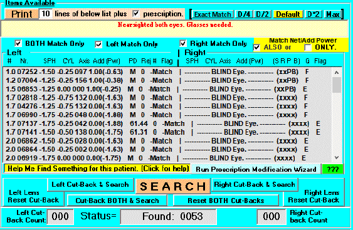Select list row for glasses 06990
Viewport: 353px width, 230px height.
[x=167, y=115]
